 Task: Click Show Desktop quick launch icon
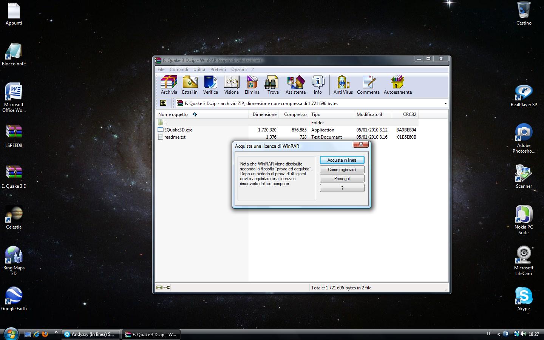28,334
